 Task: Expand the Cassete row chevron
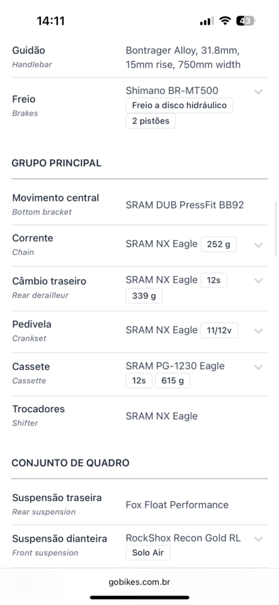coord(258,367)
